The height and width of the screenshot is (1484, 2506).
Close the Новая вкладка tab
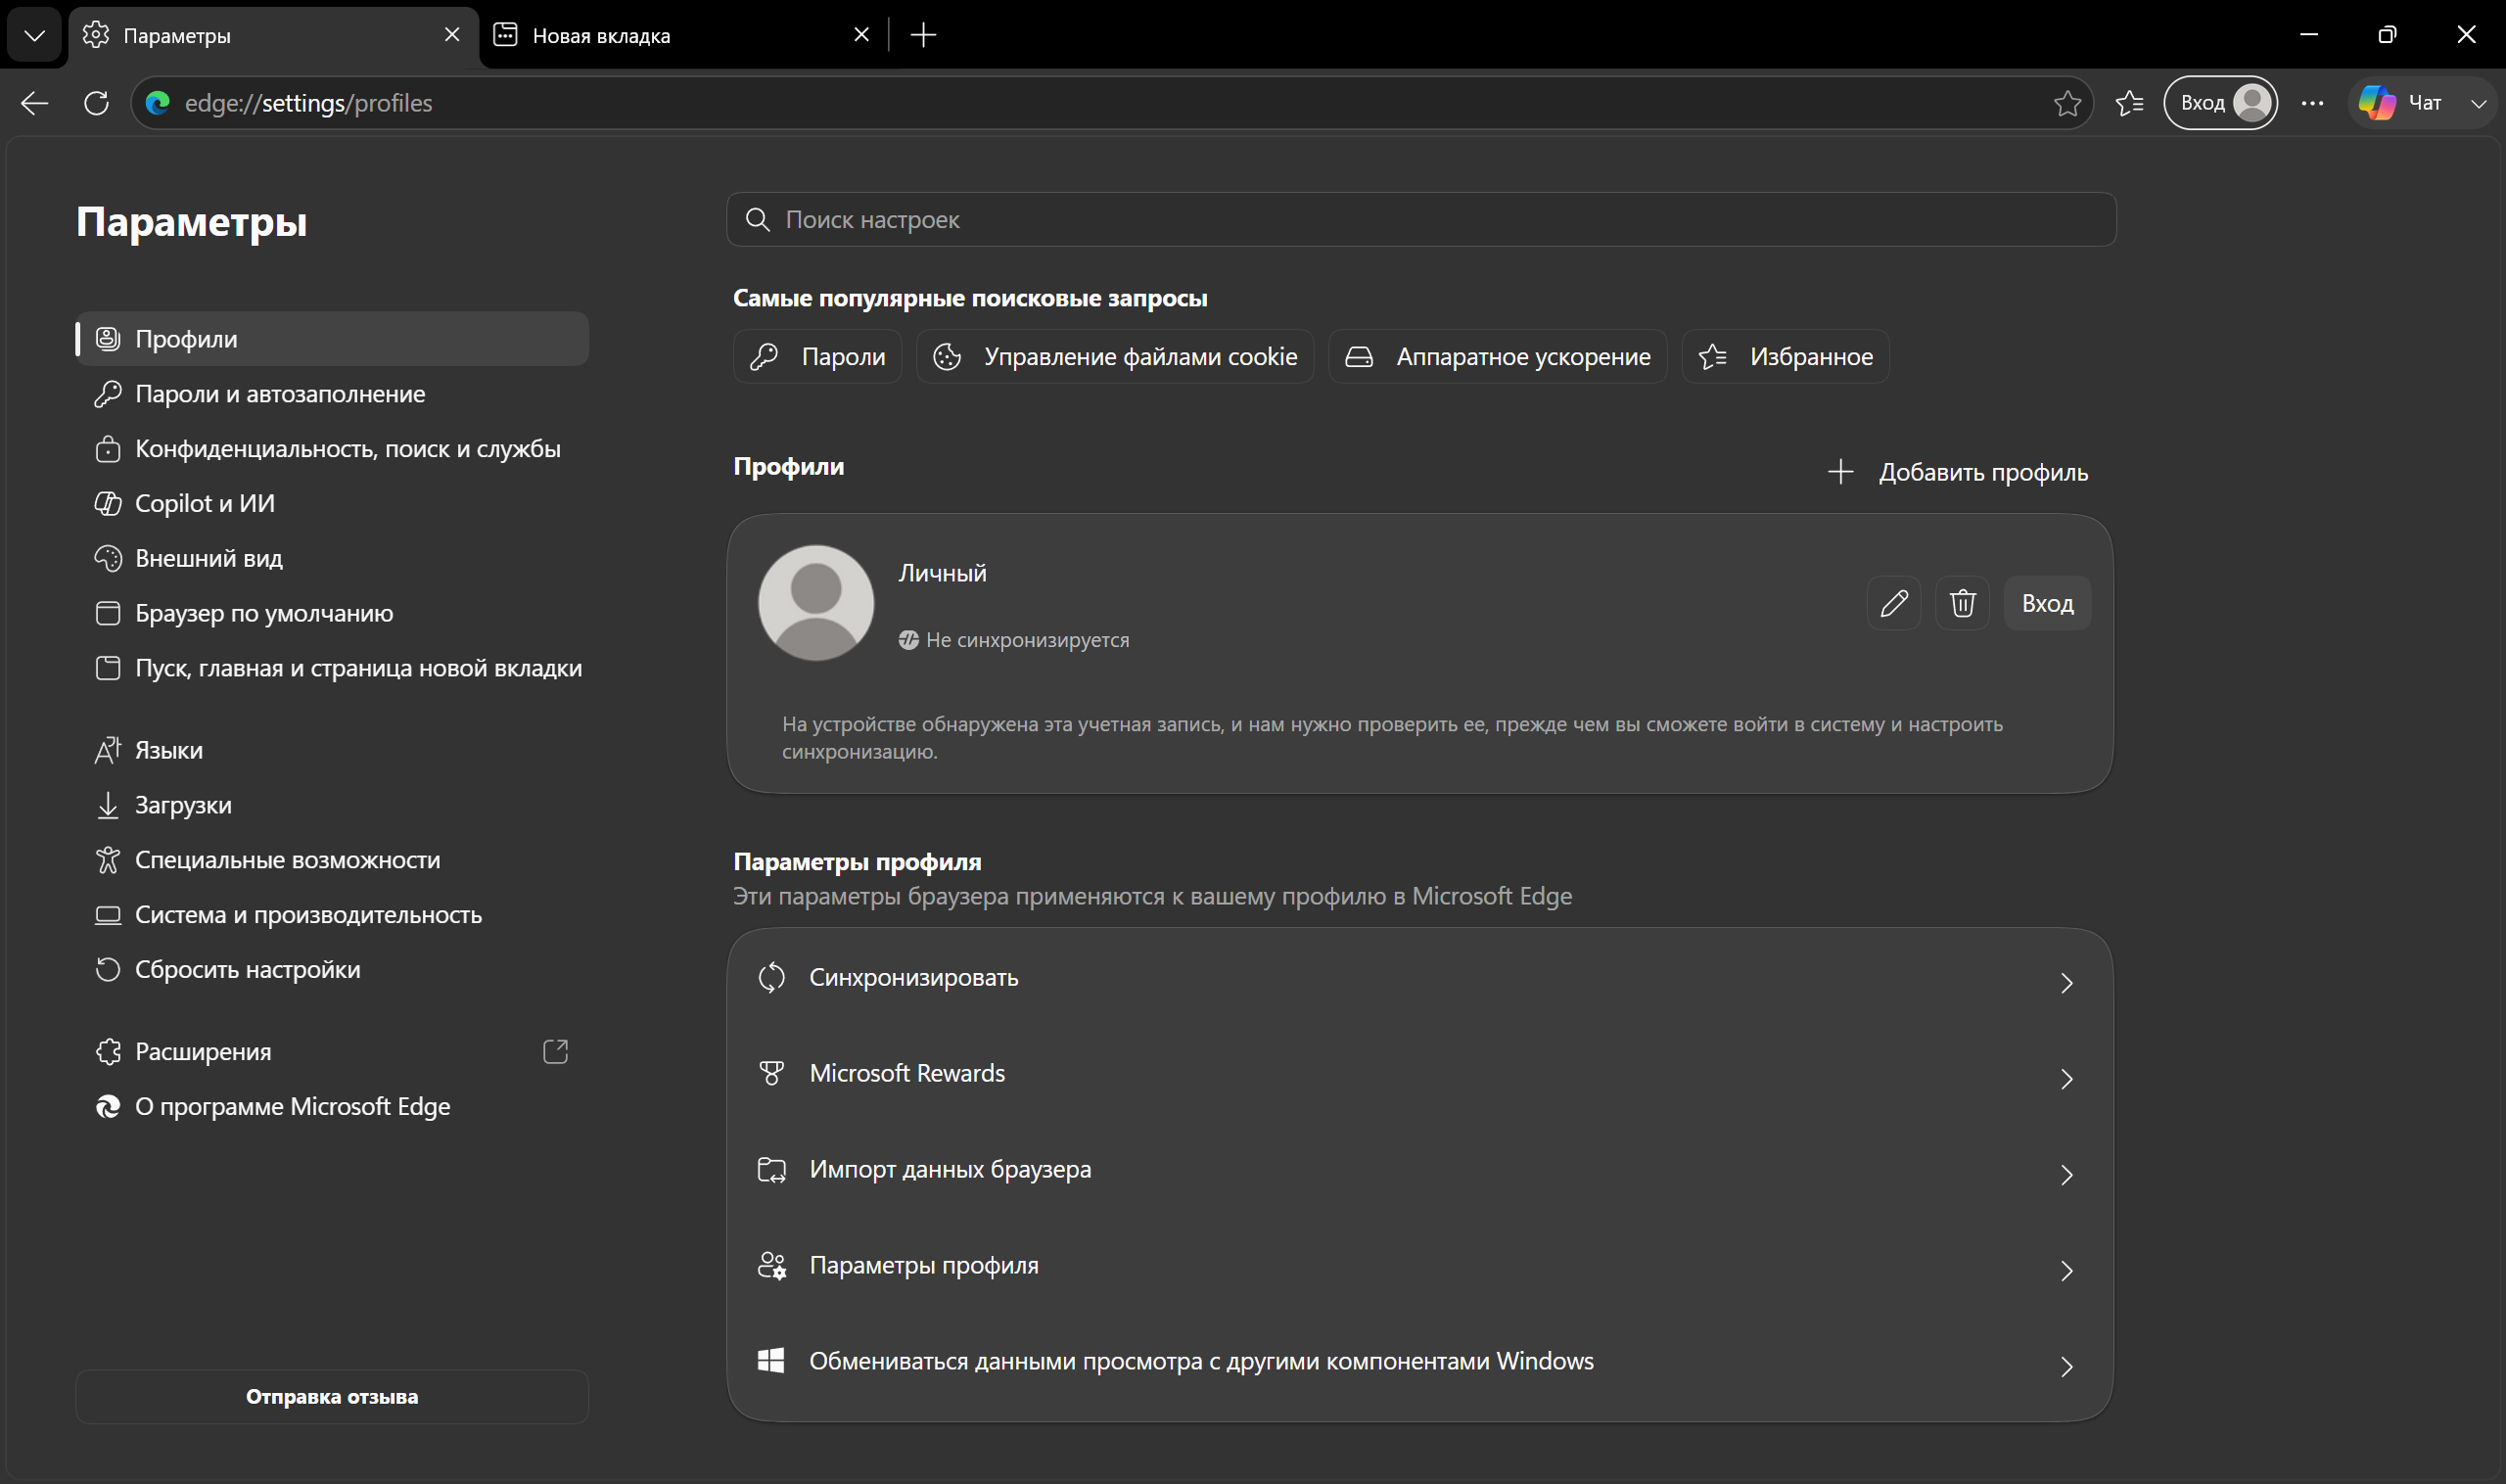point(861,35)
